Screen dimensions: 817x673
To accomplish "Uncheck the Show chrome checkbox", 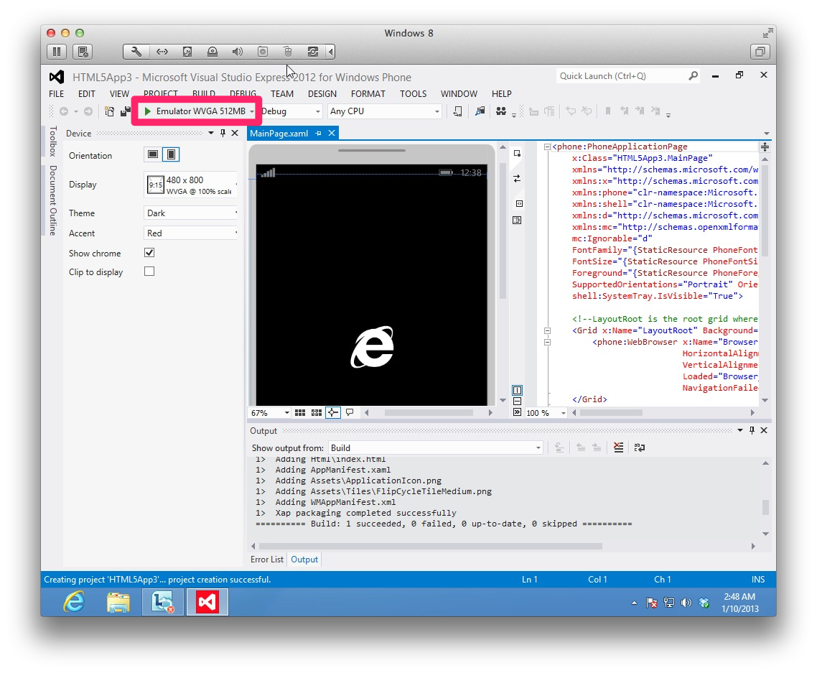I will pyautogui.click(x=149, y=253).
